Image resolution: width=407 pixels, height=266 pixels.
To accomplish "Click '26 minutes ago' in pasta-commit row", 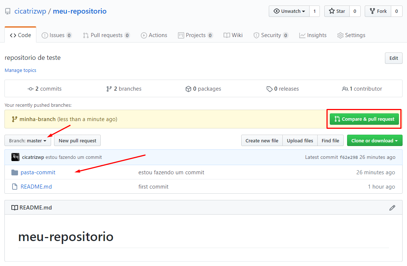I will (x=376, y=172).
